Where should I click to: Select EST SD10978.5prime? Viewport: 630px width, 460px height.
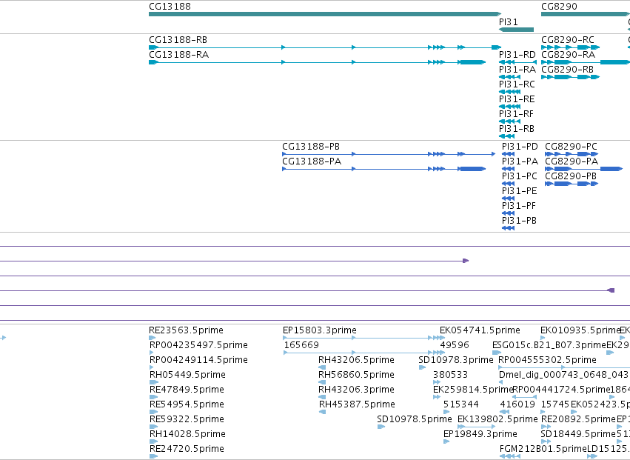click(x=415, y=419)
